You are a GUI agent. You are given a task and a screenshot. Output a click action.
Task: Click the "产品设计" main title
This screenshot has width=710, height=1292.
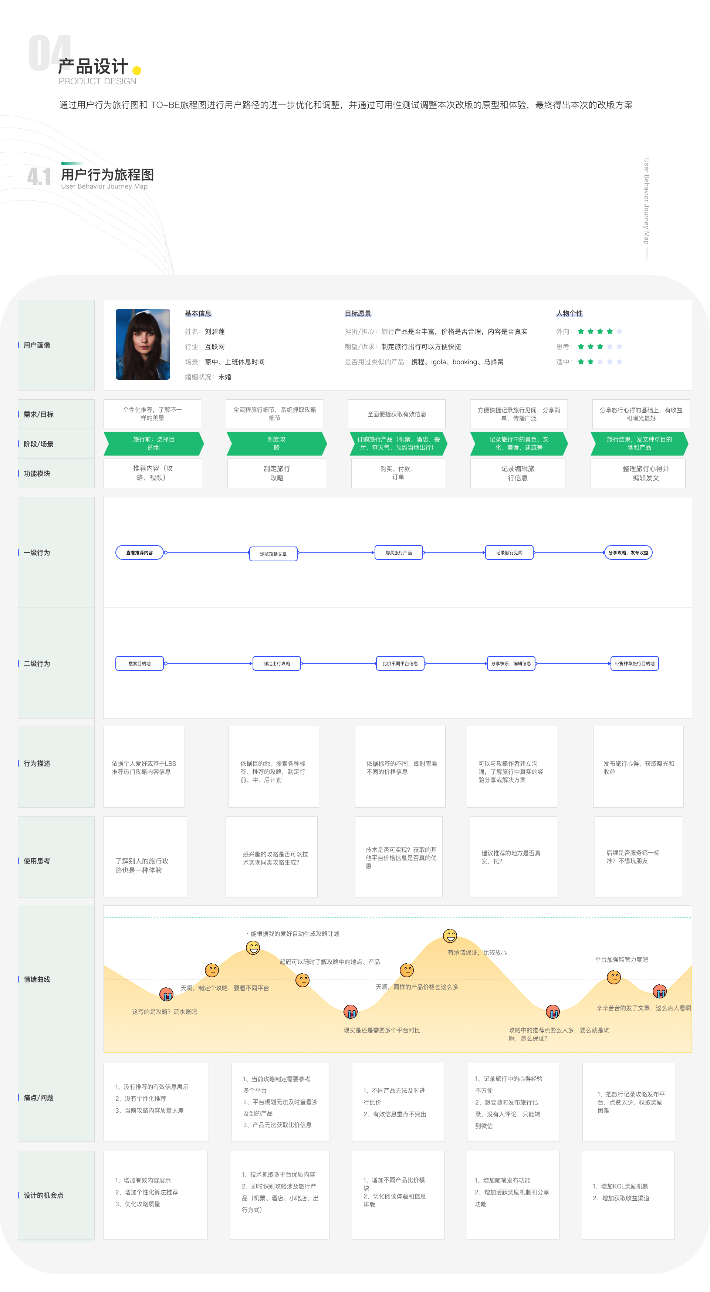pyautogui.click(x=93, y=66)
